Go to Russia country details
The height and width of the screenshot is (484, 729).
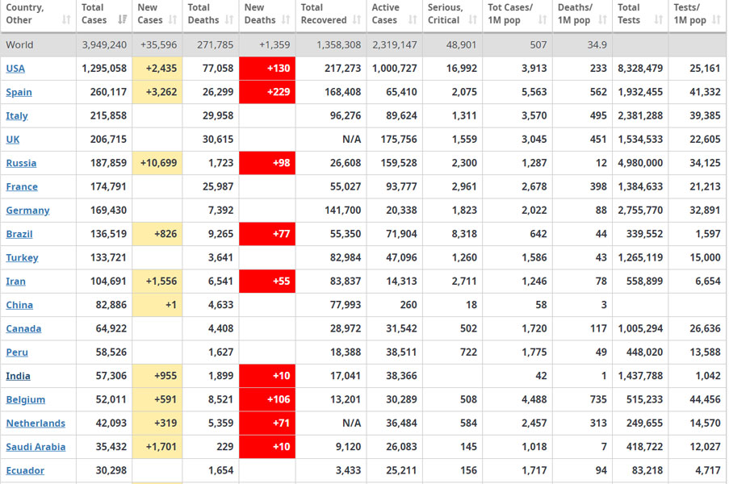coord(21,163)
